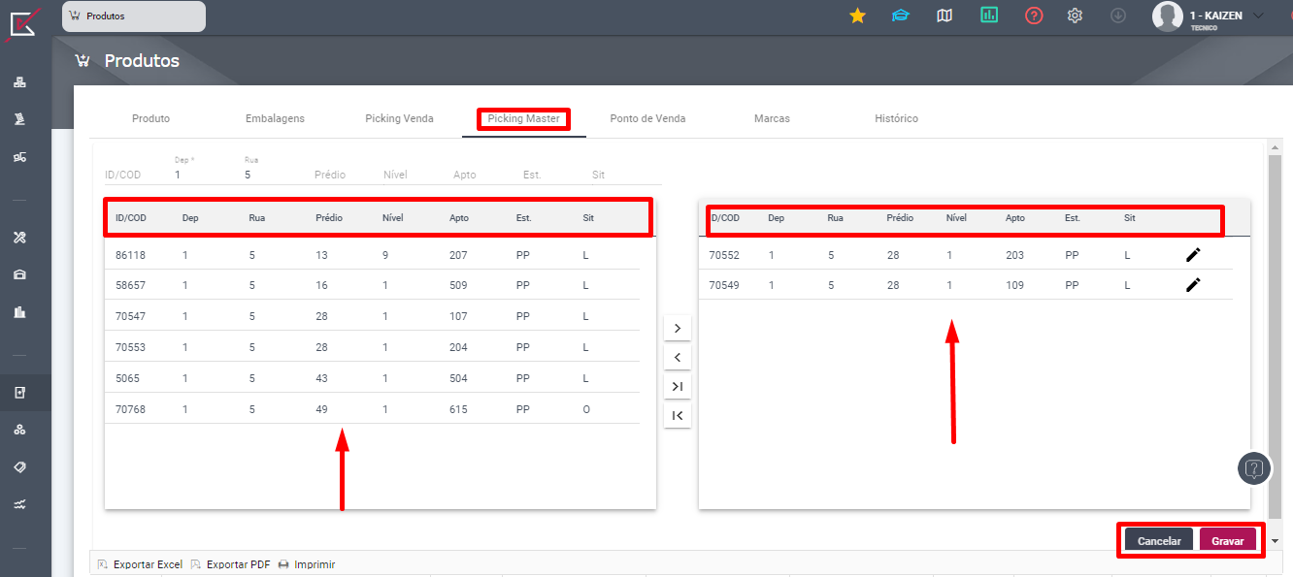Focus the Nível filter field

[411, 175]
